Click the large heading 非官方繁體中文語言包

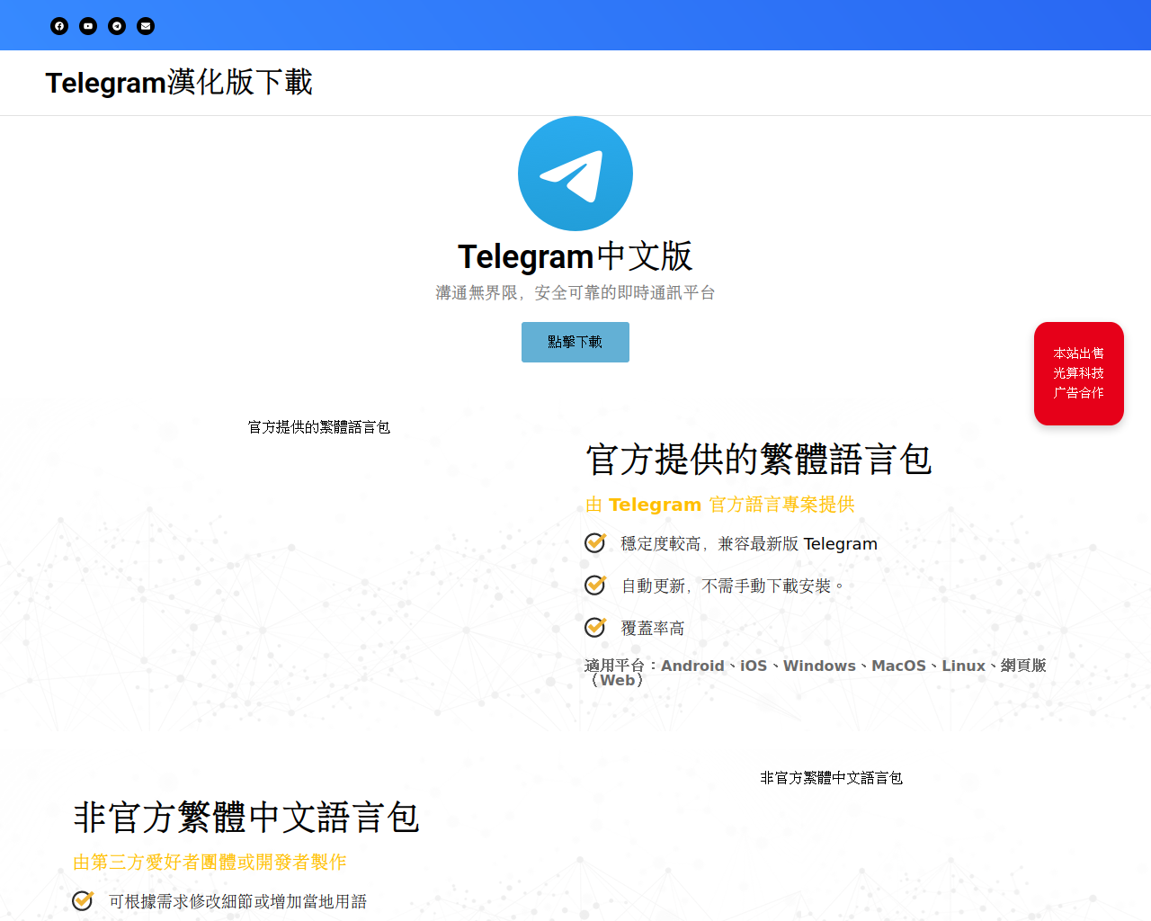pyautogui.click(x=246, y=818)
